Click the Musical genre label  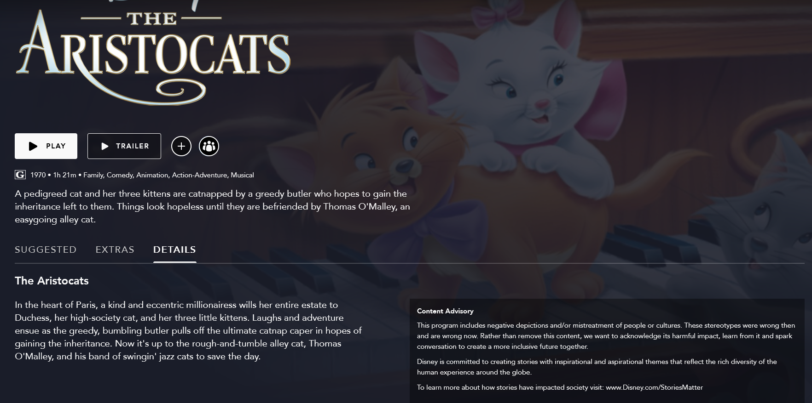(242, 175)
